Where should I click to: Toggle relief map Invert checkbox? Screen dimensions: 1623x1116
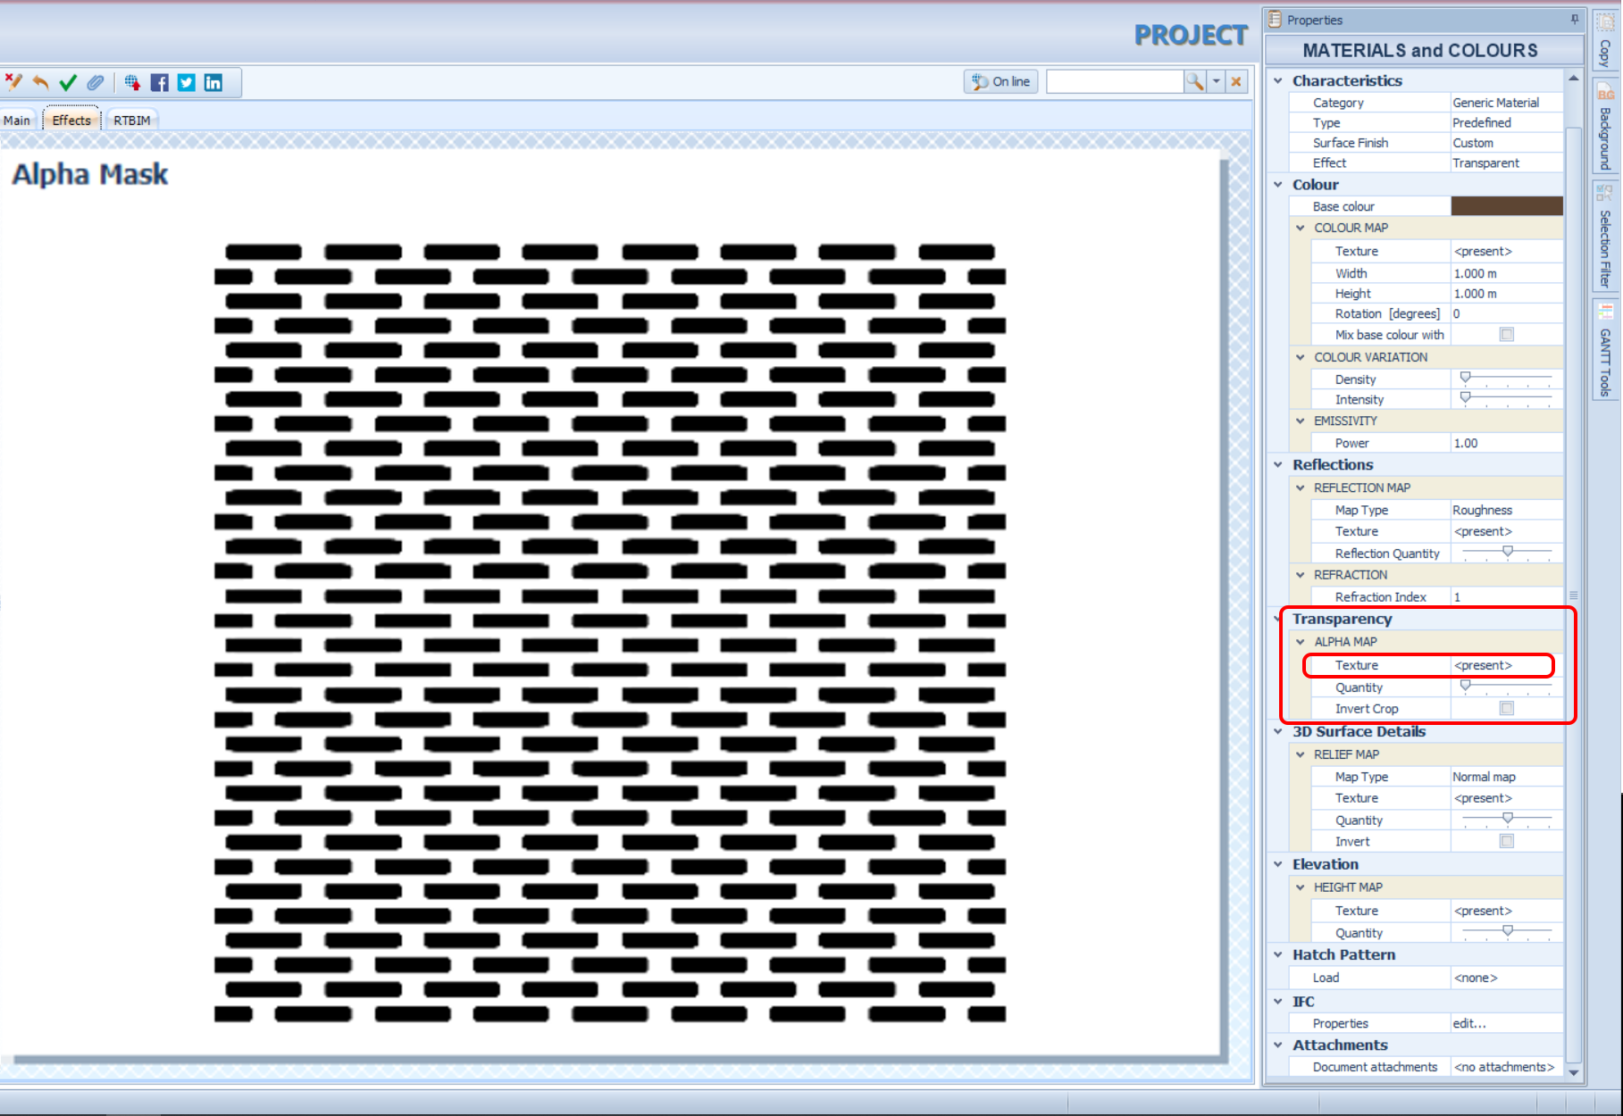1507,841
